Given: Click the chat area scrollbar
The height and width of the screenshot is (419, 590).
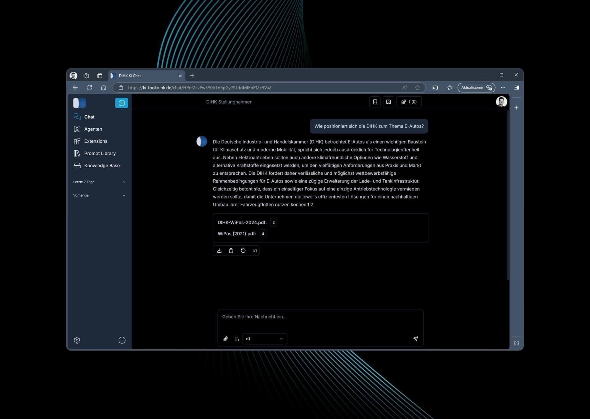Looking at the screenshot, I should 508,195.
